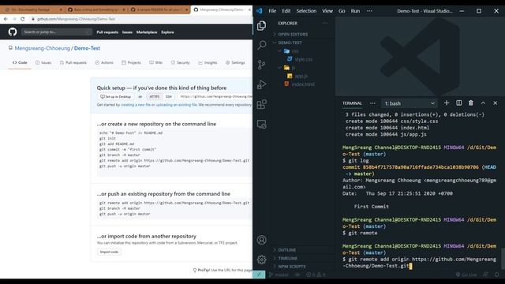Switch to the repository Pull requests tab
The image size is (505, 284).
coord(73,62)
